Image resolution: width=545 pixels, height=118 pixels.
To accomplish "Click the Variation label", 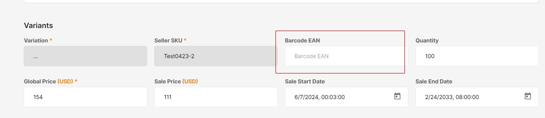I will tap(36, 40).
